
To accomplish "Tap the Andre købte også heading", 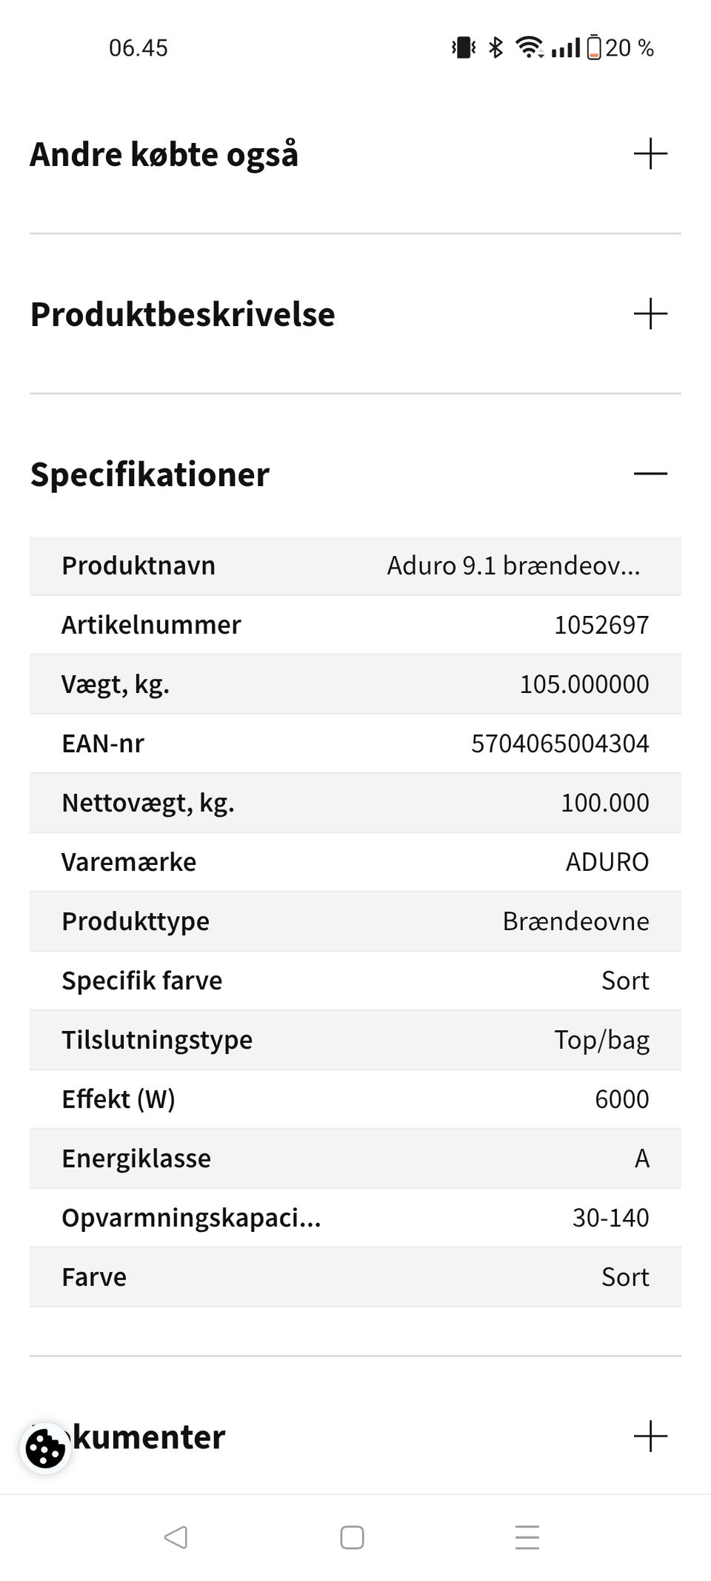I will pos(164,155).
